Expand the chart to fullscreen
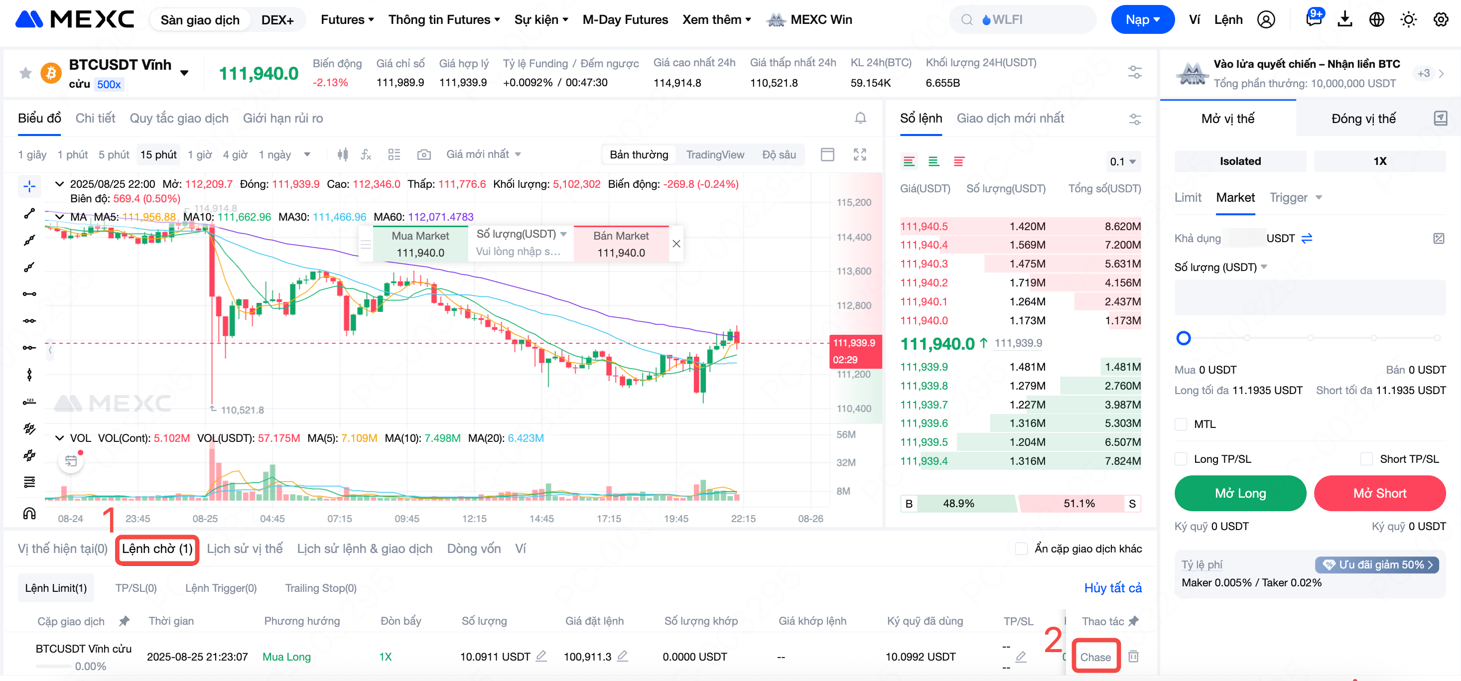The width and height of the screenshot is (1461, 681). click(859, 155)
